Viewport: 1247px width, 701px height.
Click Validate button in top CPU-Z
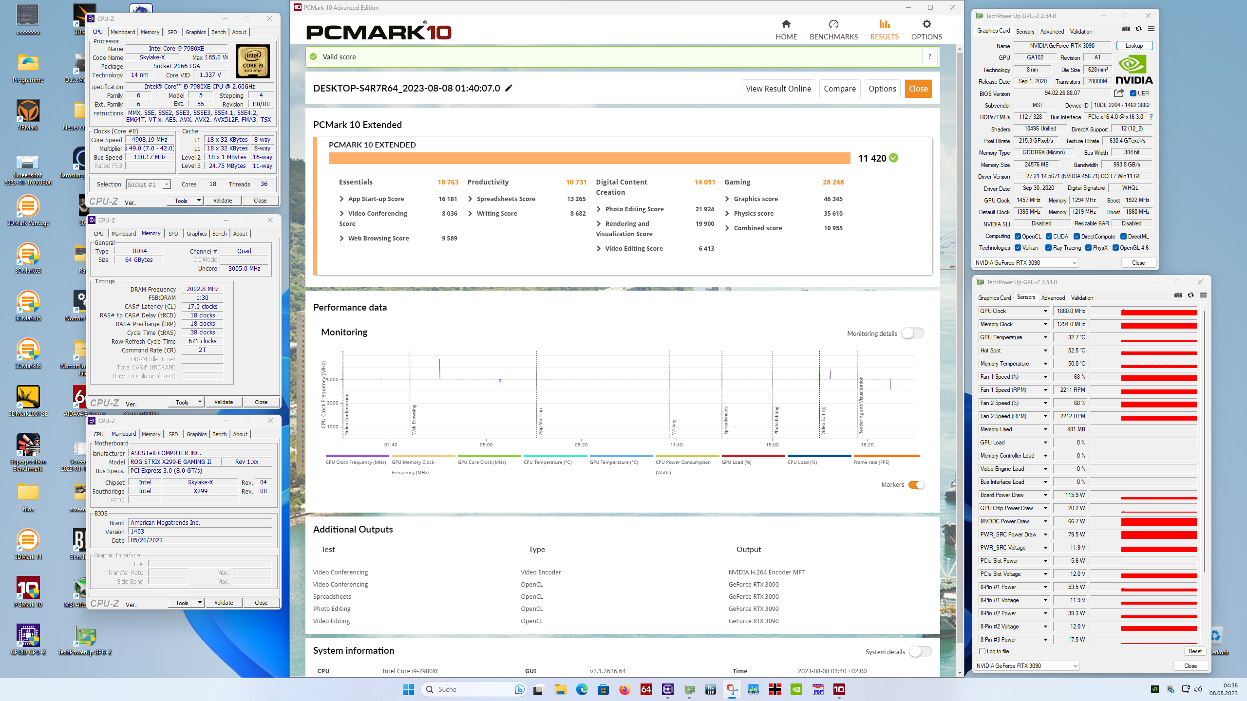coord(223,201)
